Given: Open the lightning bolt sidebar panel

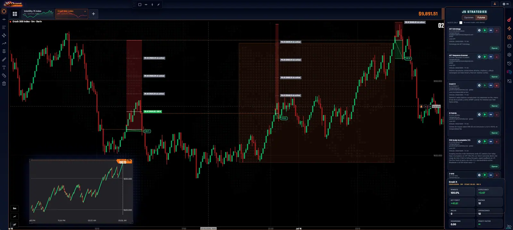Looking at the screenshot, I should tap(509, 28).
